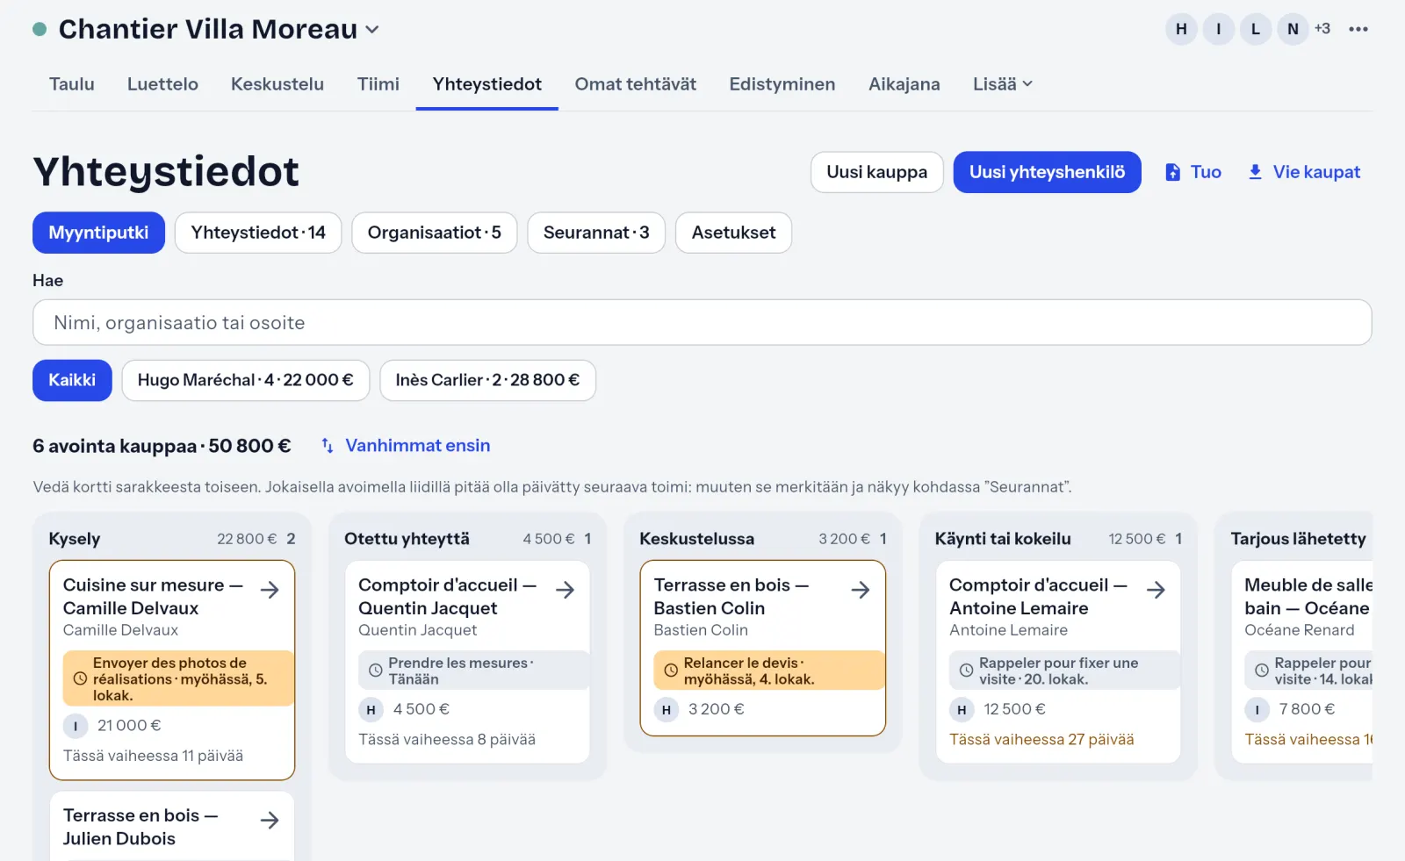Click clock icon on Prendre les mesures reminder
Screen dimensions: 1405x861
point(375,671)
